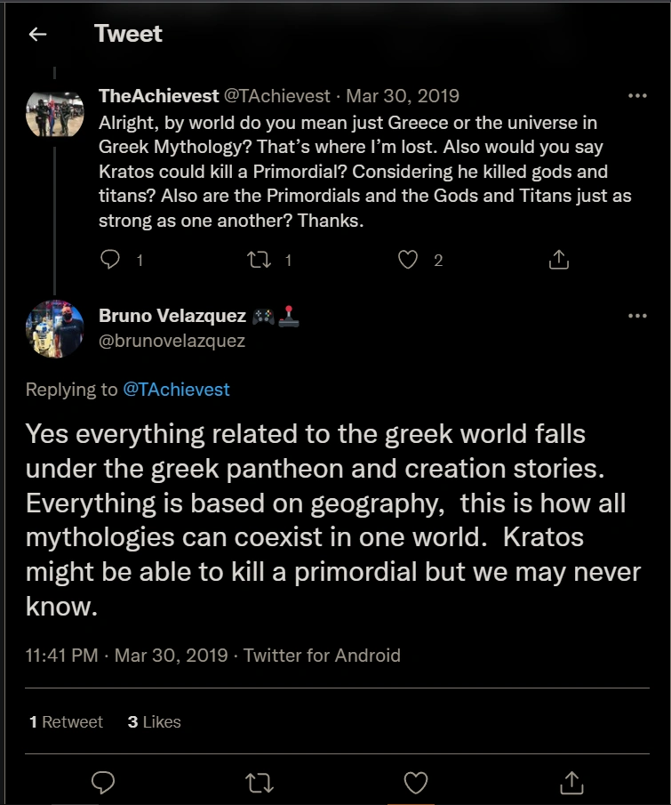This screenshot has width=671, height=805.
Task: Open more options on TheAchievest's tweet
Action: [x=637, y=95]
